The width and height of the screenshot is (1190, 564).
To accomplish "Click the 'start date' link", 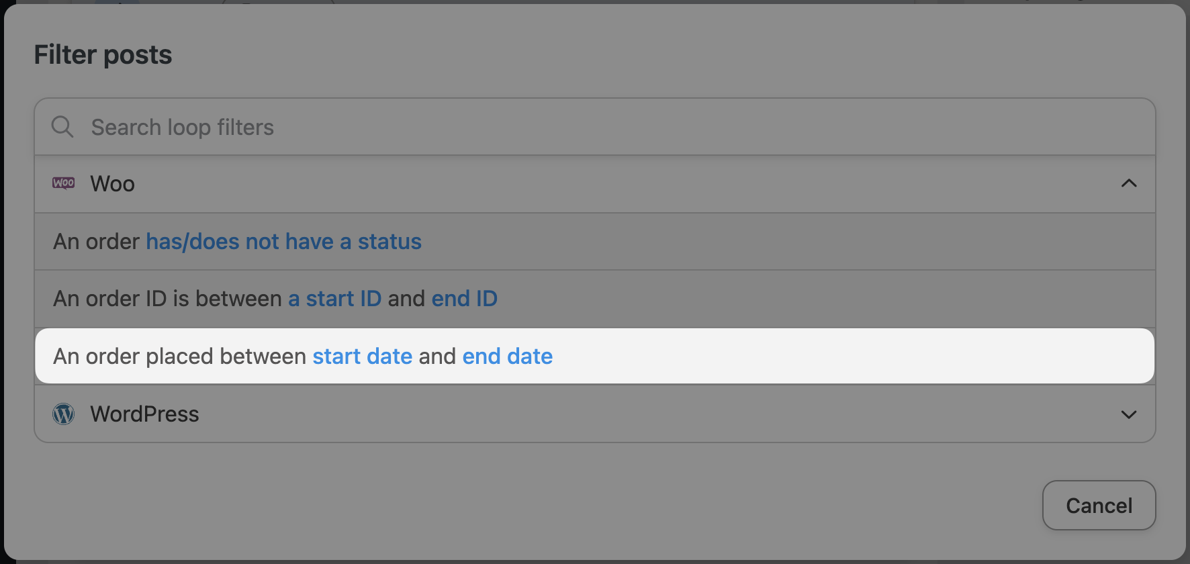I will pyautogui.click(x=362, y=357).
